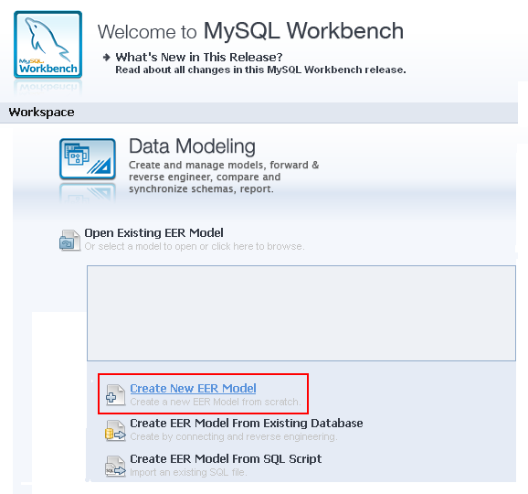Click 'Create a new EER Model from scratch' text

[216, 402]
